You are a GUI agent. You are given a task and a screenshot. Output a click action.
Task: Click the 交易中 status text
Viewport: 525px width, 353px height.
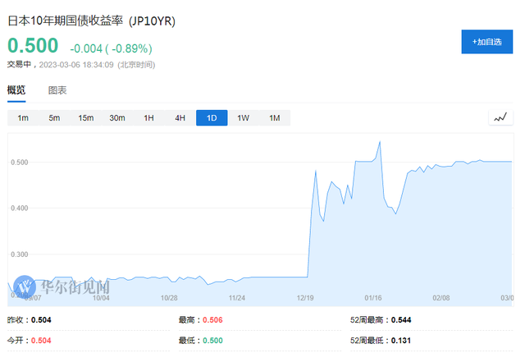[19, 64]
